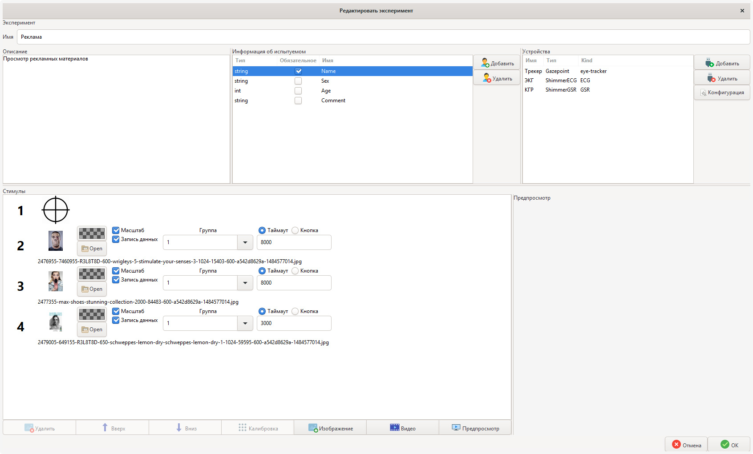Select the Age row in subject table
Viewport: 753px width, 454px height.
pyautogui.click(x=326, y=91)
